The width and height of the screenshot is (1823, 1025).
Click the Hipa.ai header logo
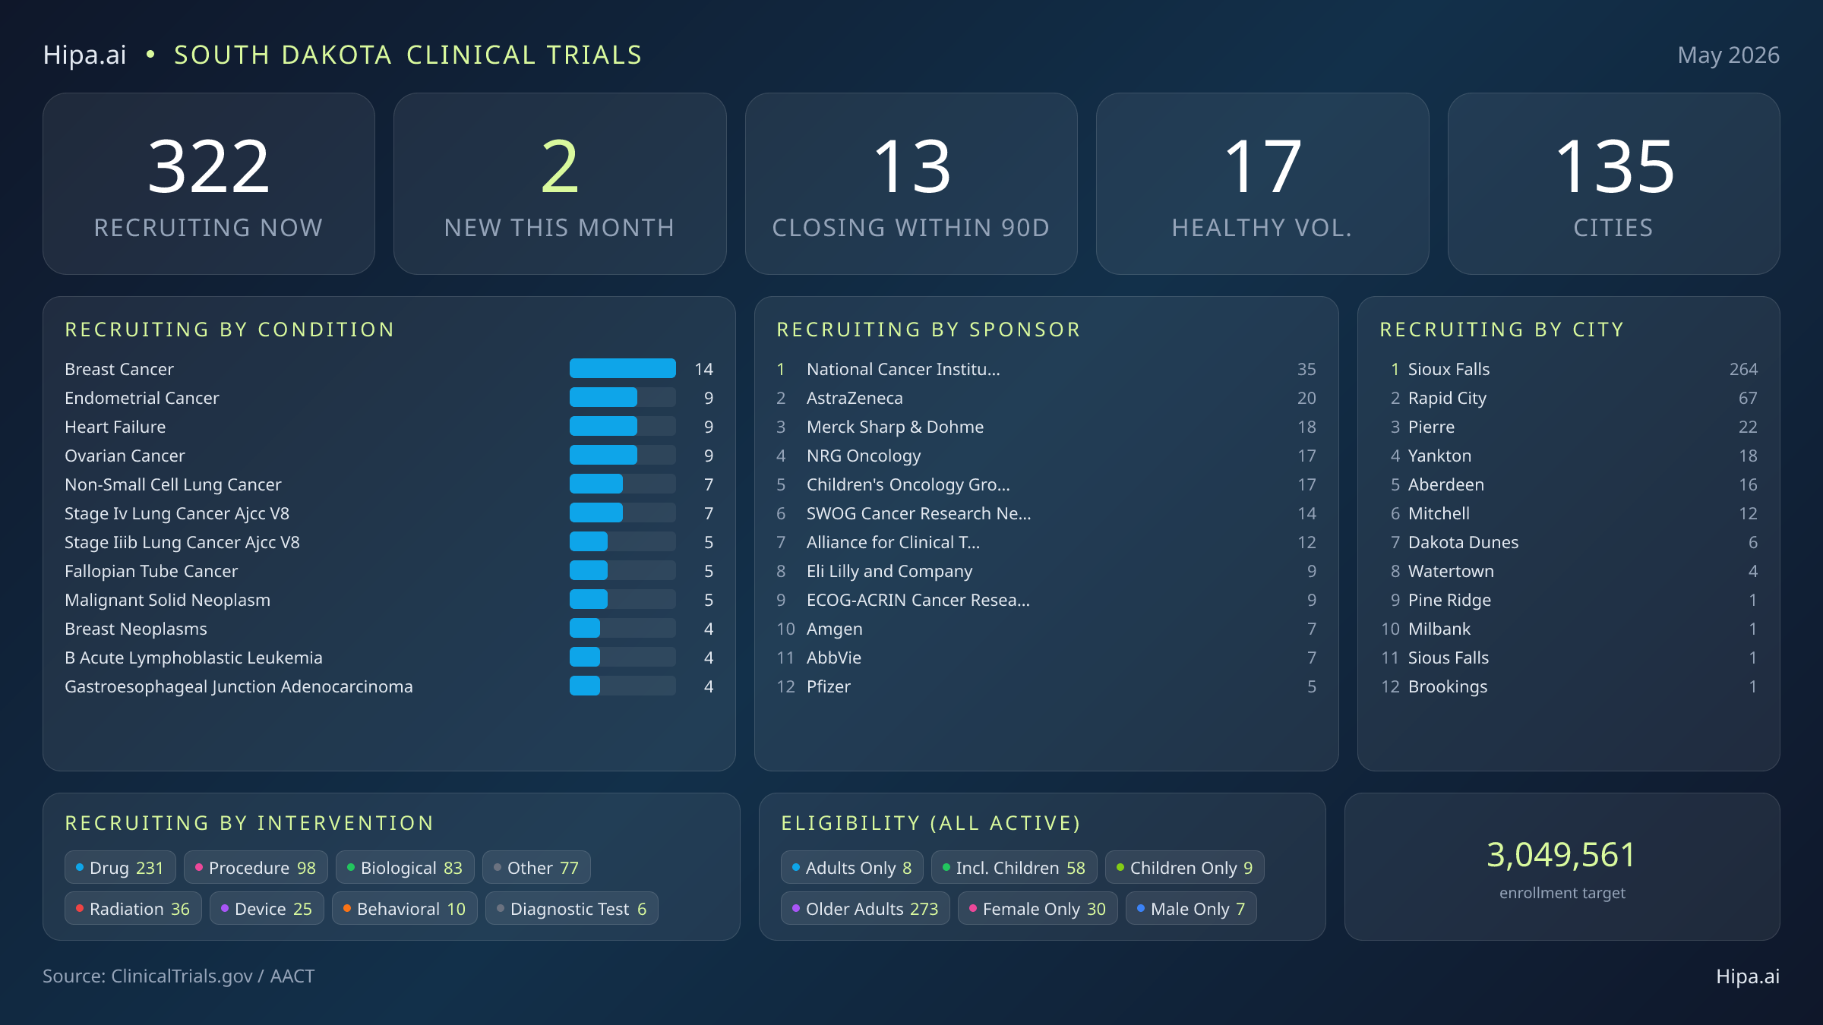click(84, 55)
